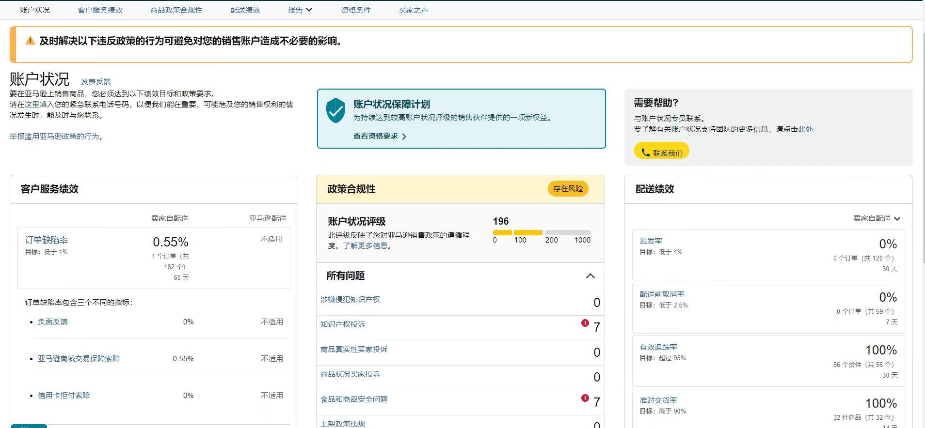Open the 迟发率 metric details
This screenshot has width=925, height=428.
click(651, 241)
